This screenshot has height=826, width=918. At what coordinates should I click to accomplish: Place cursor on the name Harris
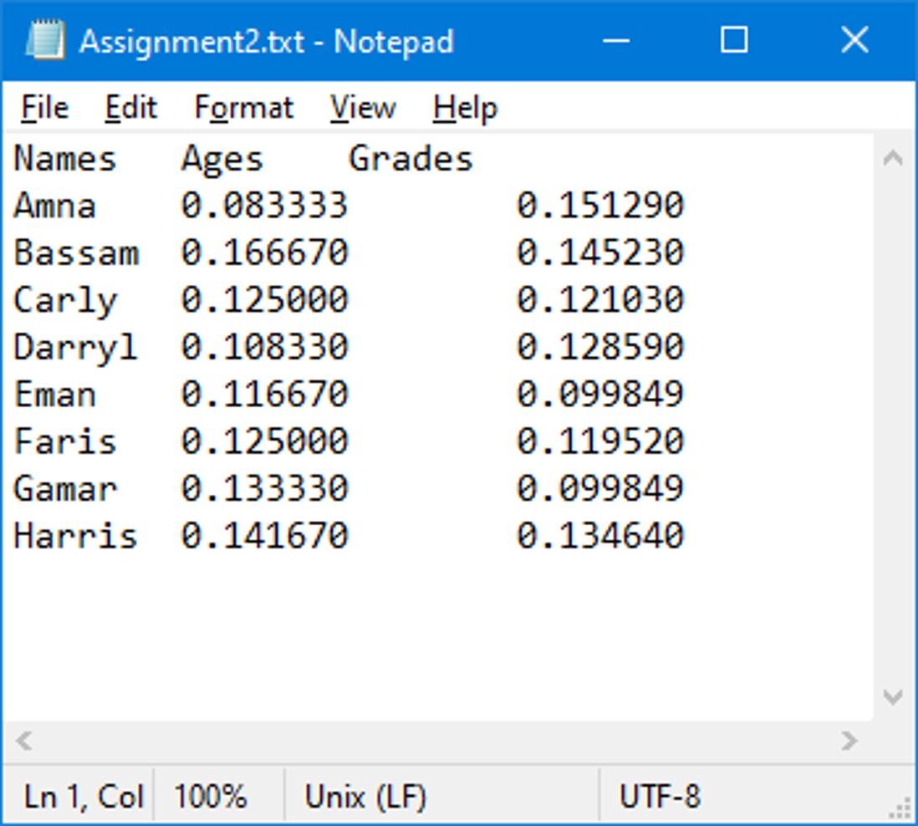(x=75, y=536)
